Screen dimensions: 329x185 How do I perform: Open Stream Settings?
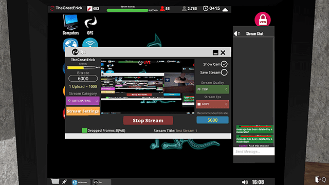[x=83, y=111]
